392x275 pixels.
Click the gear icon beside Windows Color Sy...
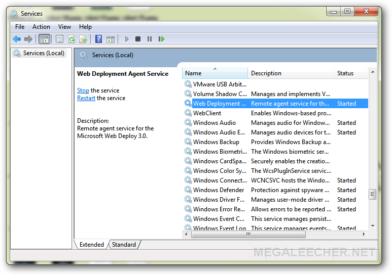pyautogui.click(x=188, y=170)
